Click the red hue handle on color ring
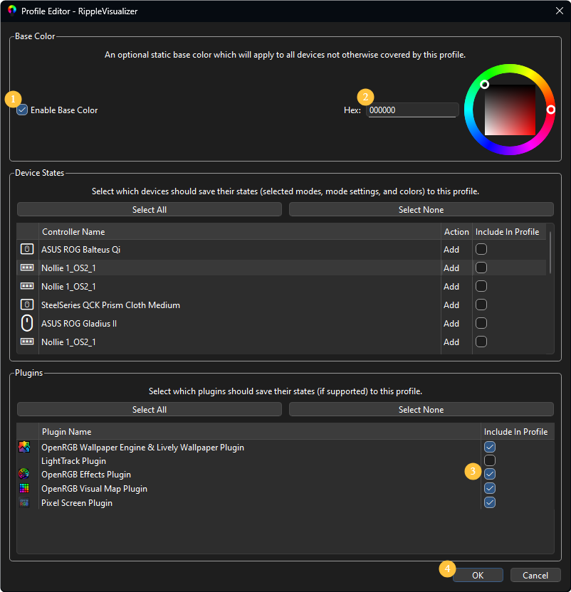This screenshot has height=592, width=571. pos(551,110)
